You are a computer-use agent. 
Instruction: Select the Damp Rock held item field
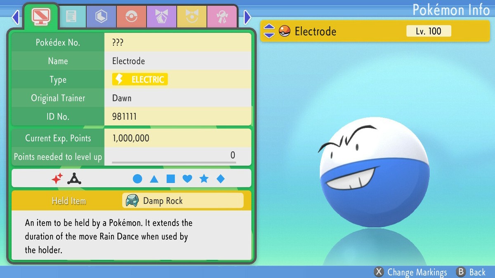(x=183, y=201)
